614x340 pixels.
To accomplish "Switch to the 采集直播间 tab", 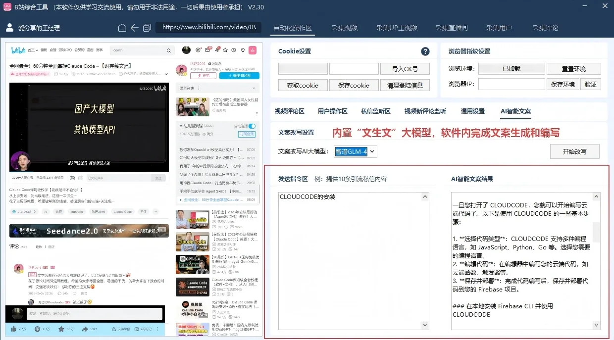I will click(452, 28).
